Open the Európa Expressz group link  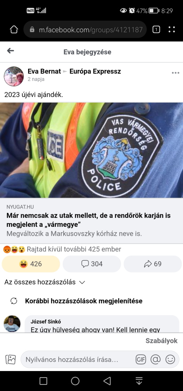[x=95, y=71]
